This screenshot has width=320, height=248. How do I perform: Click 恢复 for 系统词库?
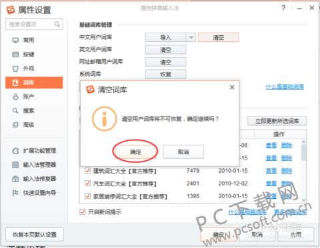(x=165, y=74)
